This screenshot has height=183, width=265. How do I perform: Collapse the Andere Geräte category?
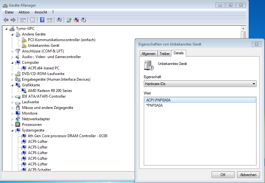(x=12, y=35)
